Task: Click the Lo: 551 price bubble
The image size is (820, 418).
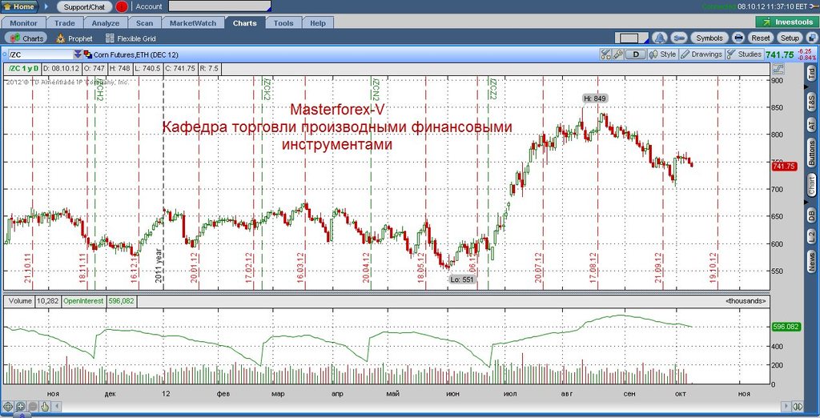Action: click(x=462, y=279)
